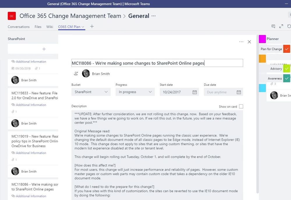291x200 pixels.
Task: Click the attachment paperclip on the 09/30/2018 card
Action: coord(36,68)
